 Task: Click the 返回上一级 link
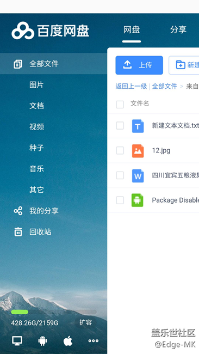coord(131,86)
